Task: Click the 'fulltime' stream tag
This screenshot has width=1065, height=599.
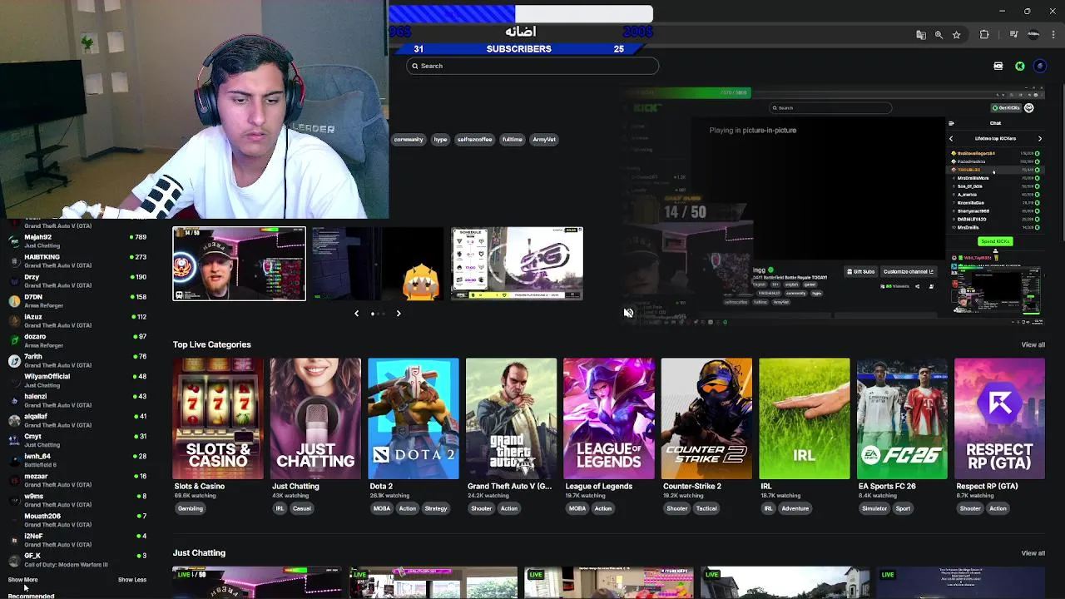Action: pyautogui.click(x=513, y=140)
